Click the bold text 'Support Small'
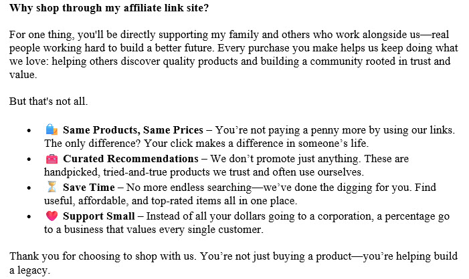Image resolution: width=469 pixels, height=279 pixels. pyautogui.click(x=99, y=216)
